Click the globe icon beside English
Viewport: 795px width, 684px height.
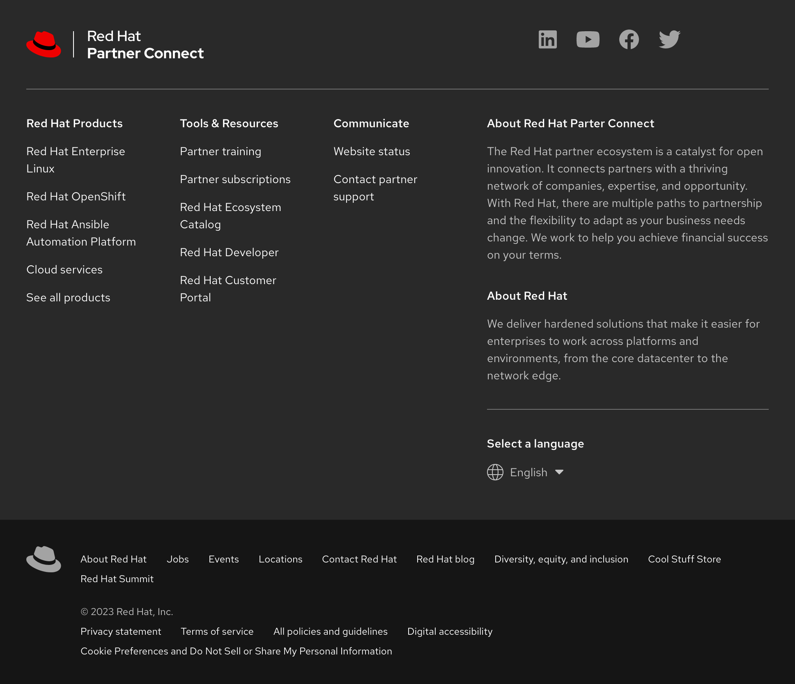(x=495, y=473)
